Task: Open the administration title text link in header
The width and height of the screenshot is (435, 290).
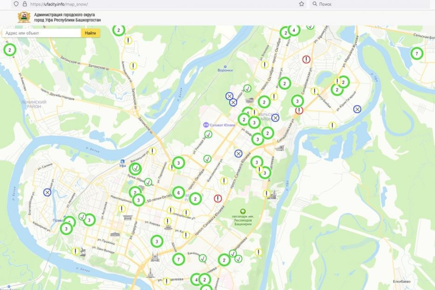Action: point(67,17)
